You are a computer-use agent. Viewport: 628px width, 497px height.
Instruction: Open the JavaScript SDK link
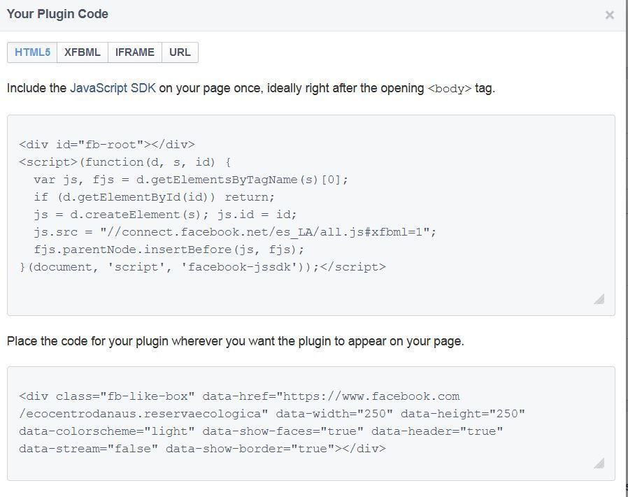[x=113, y=88]
